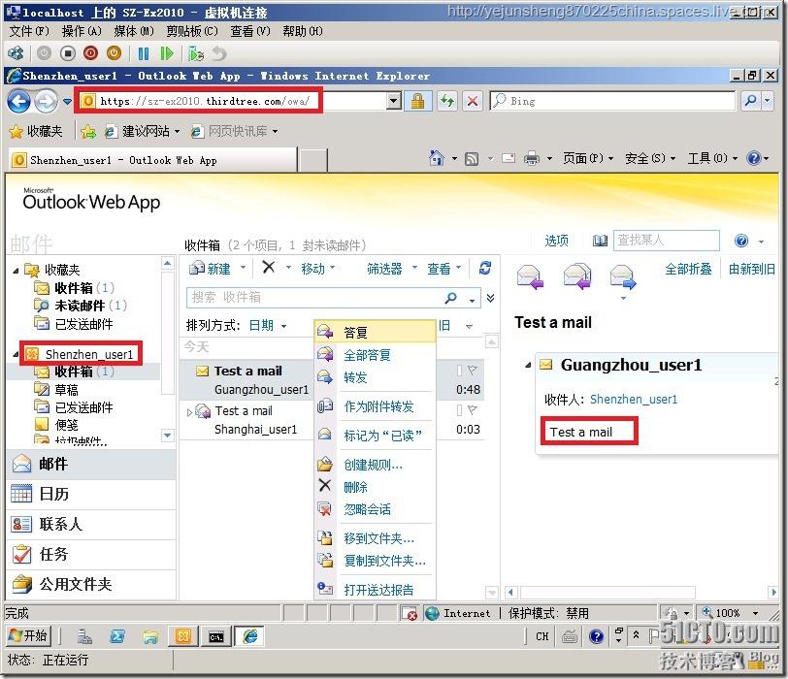This screenshot has height=679, width=788.
Task: Open the 查看 dropdown menu
Action: [x=443, y=269]
